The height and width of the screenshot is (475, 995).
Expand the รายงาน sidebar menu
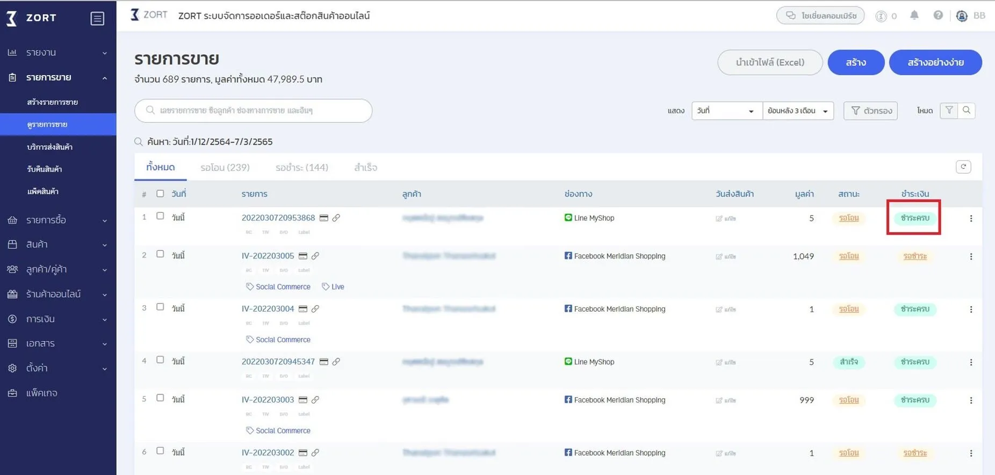tap(57, 53)
